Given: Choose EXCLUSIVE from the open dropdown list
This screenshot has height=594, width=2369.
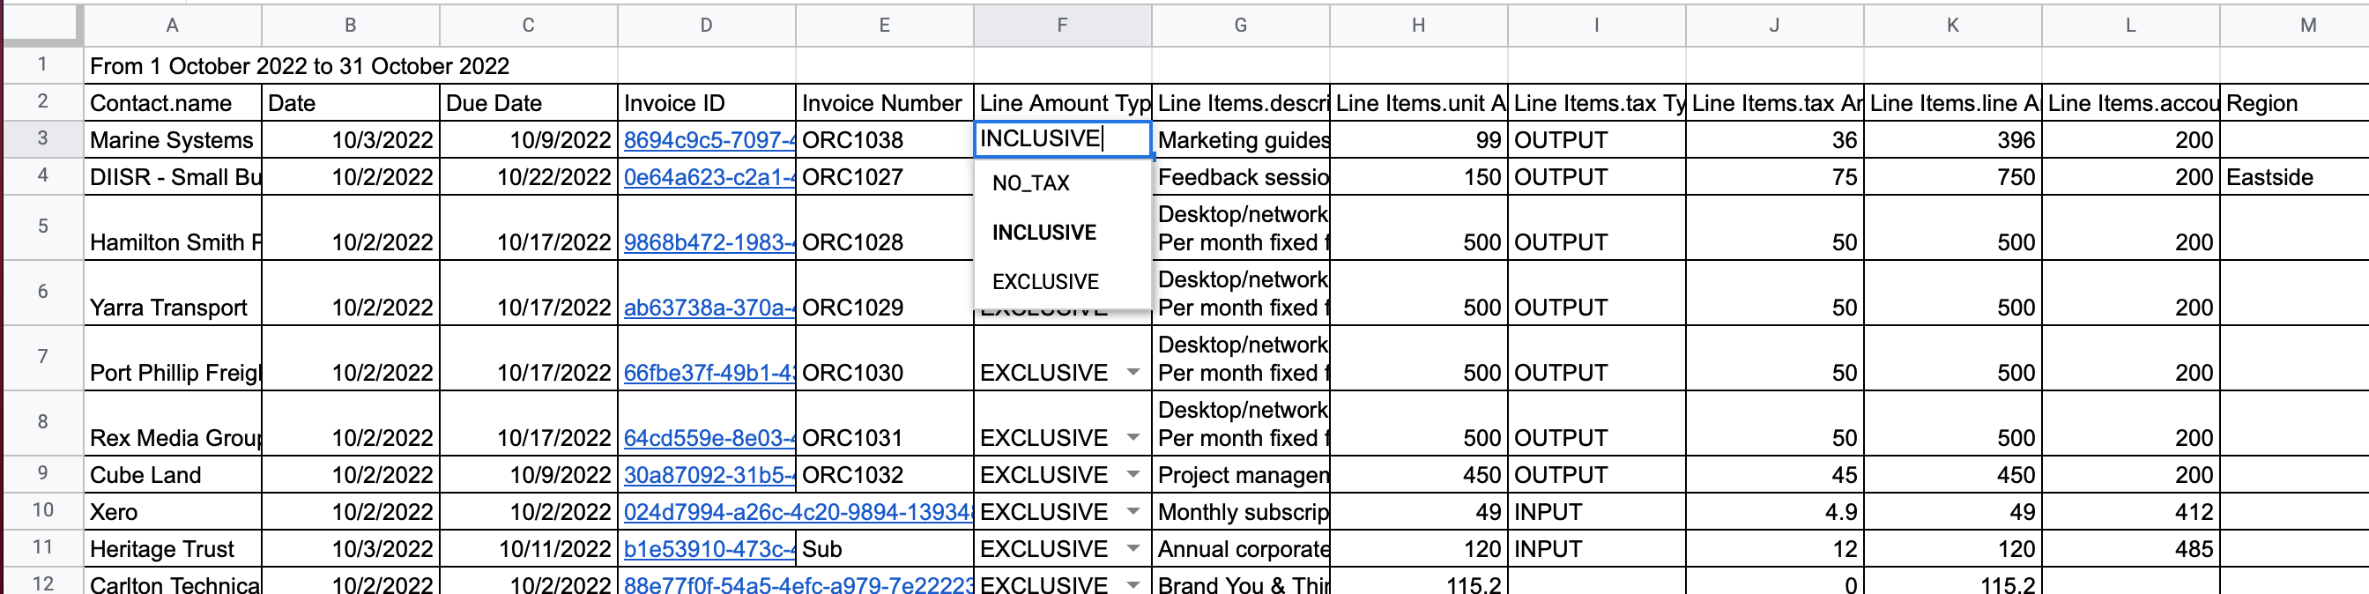Looking at the screenshot, I should [x=1062, y=281].
